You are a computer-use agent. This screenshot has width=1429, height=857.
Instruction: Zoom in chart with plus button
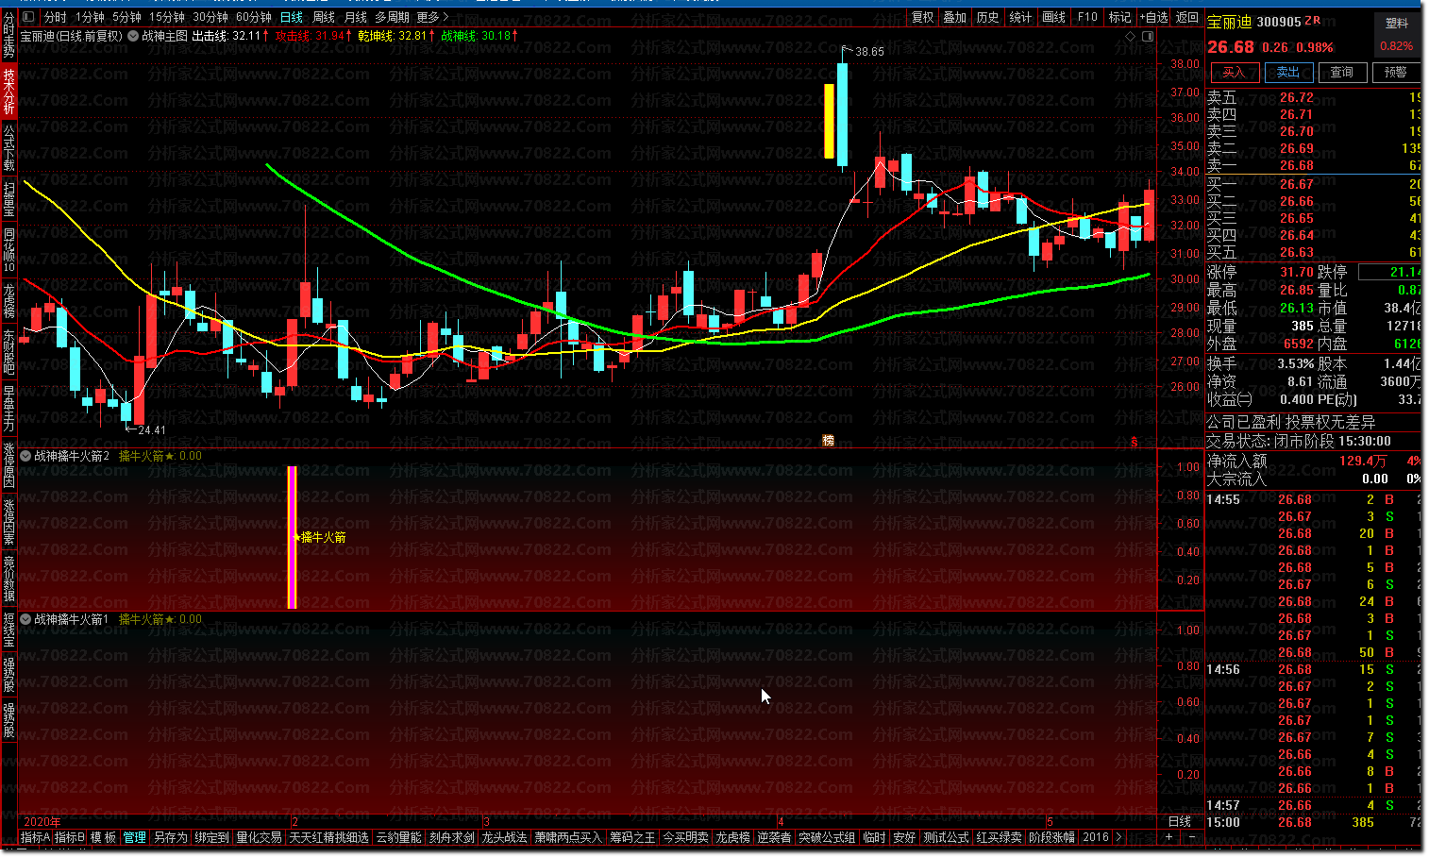point(1168,837)
